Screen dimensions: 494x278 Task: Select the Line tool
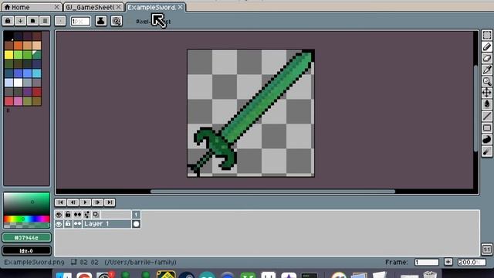click(487, 117)
